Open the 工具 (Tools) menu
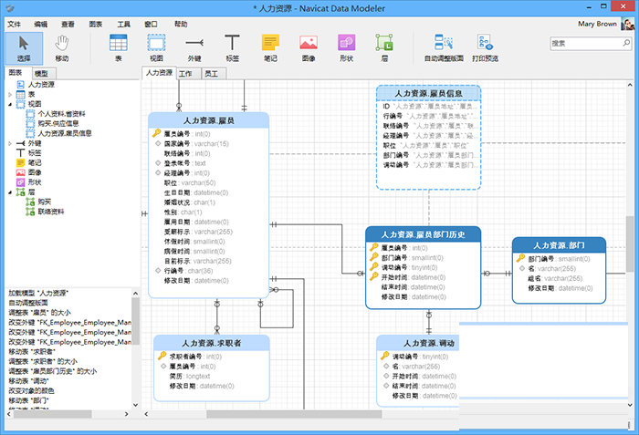639x435 pixels. [x=123, y=24]
